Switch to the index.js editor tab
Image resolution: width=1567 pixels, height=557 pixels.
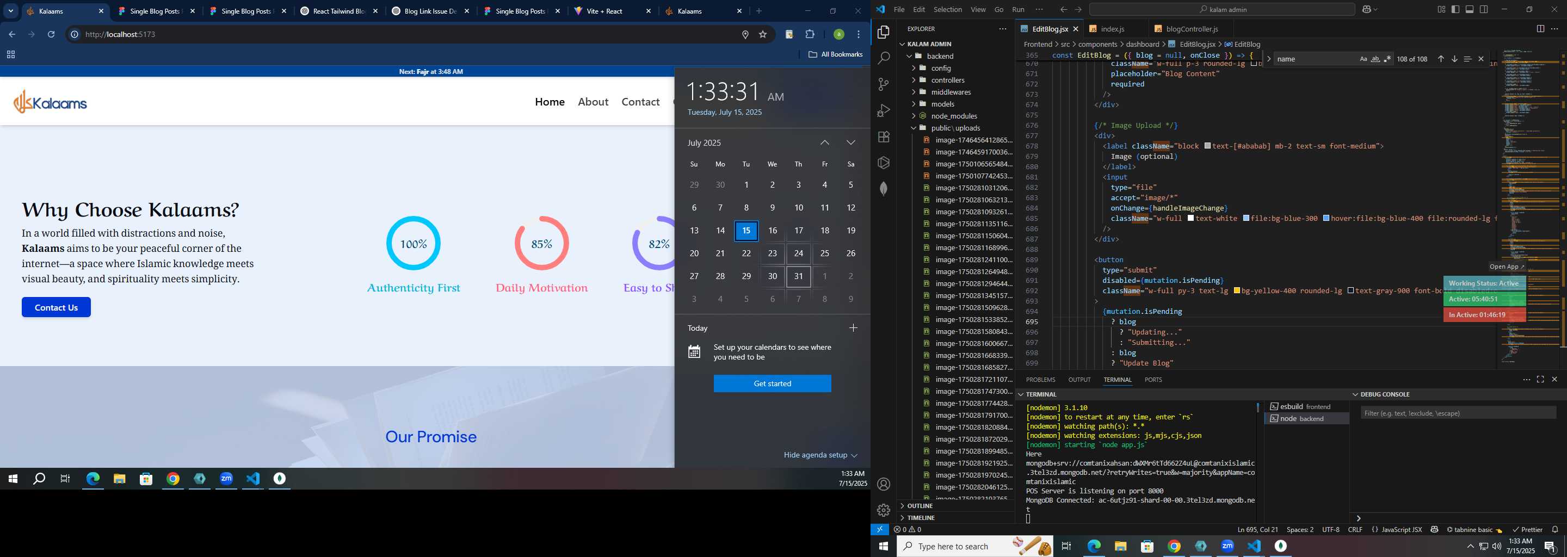1112,29
